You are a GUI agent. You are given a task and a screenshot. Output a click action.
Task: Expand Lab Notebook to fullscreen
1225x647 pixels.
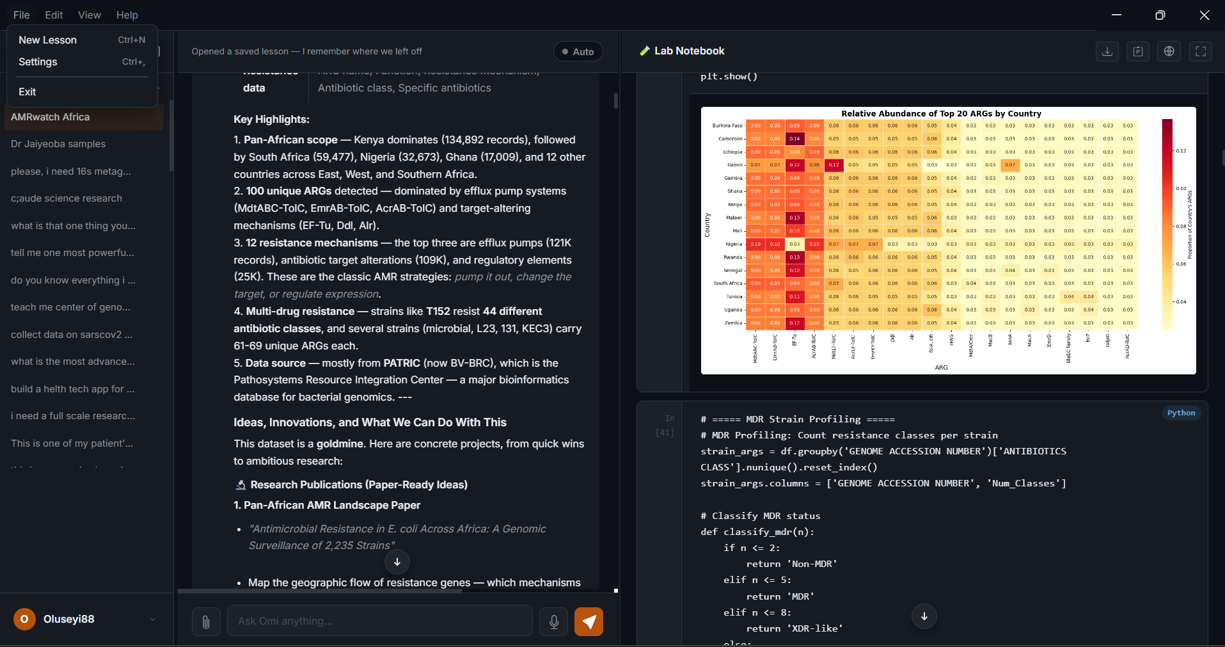1201,51
